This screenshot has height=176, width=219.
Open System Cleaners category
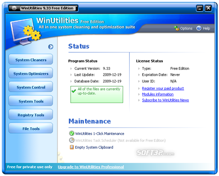[31, 59]
